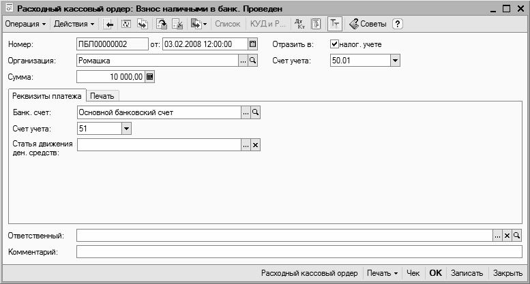Expand the Счет учета 50.01 dropdown
The image size is (530, 284).
395,61
